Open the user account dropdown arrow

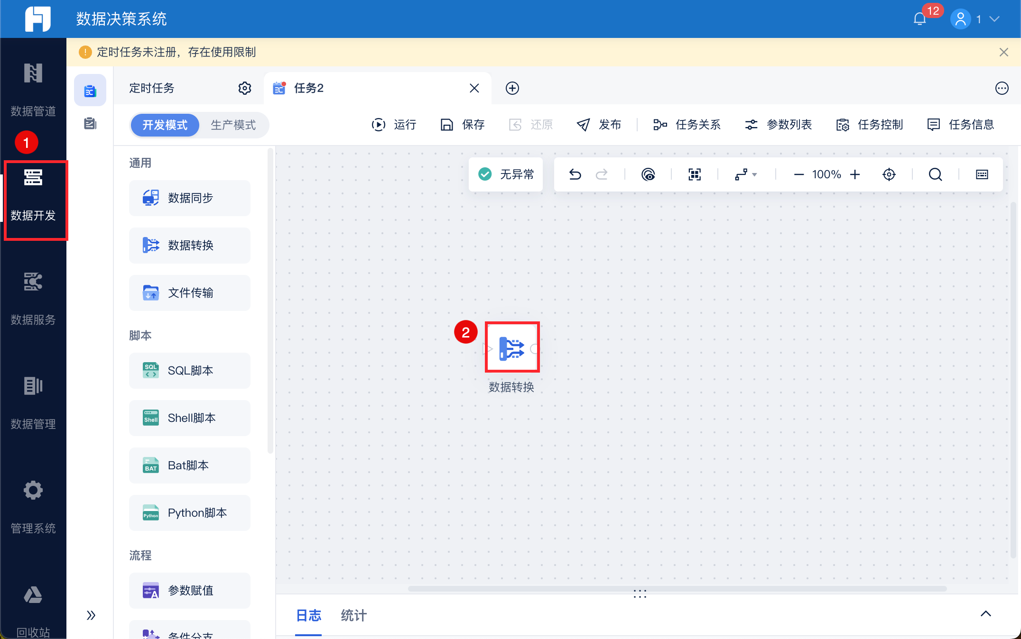click(995, 19)
